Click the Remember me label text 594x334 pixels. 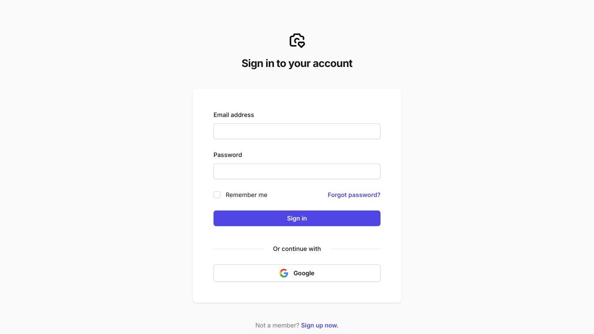pos(247,195)
